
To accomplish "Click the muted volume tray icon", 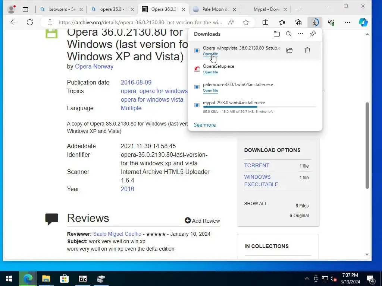I will 334,279.
